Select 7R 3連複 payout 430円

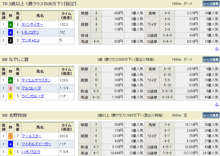pyautogui.click(x=194, y=35)
